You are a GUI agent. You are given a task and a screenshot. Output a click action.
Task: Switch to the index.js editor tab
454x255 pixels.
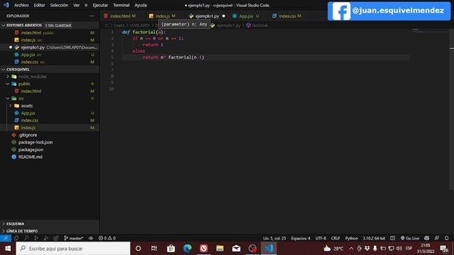(x=162, y=16)
